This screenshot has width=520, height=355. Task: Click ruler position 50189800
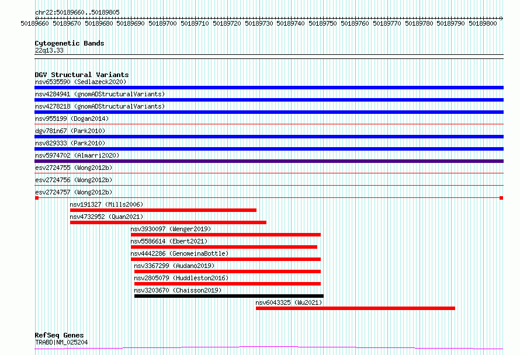[x=483, y=23]
